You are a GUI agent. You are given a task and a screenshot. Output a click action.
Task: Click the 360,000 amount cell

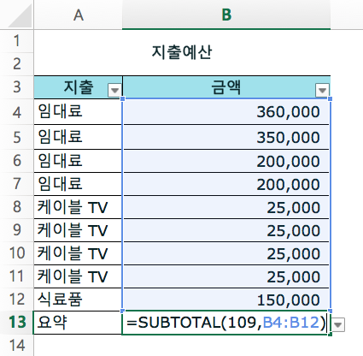point(226,111)
